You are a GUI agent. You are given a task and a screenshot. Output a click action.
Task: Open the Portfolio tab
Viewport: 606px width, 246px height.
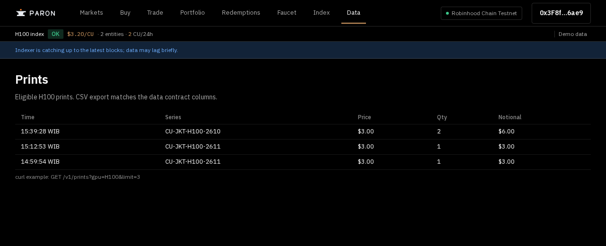(193, 13)
